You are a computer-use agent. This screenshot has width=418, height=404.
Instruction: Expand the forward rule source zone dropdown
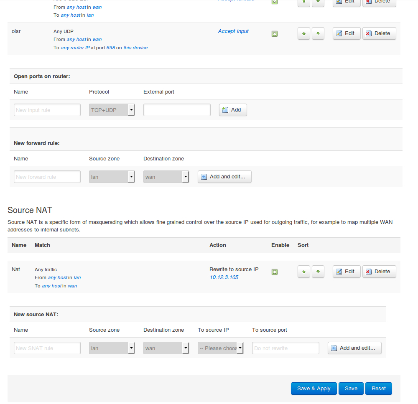112,177
